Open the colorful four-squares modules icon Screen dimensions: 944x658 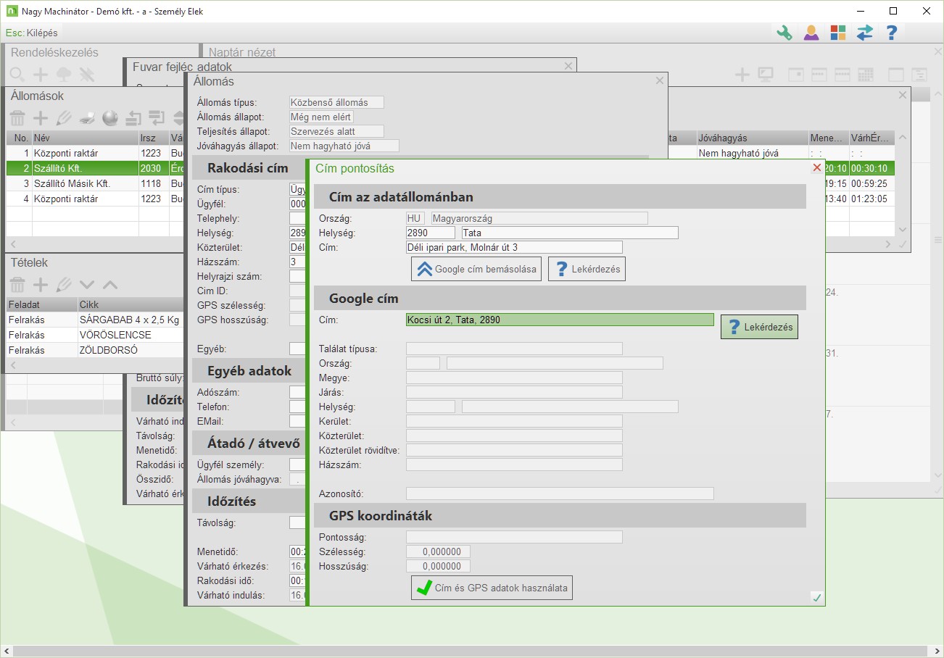(838, 33)
